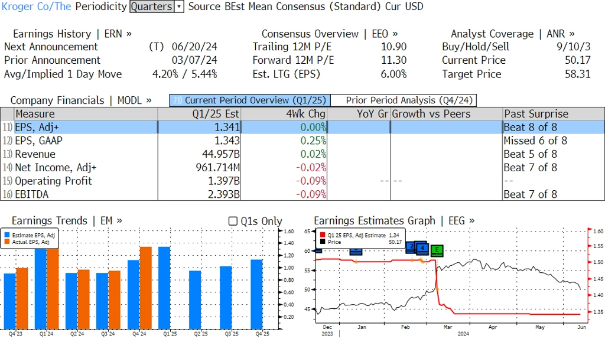Click the red Q1 25 EPS estimate swatch

323,235
